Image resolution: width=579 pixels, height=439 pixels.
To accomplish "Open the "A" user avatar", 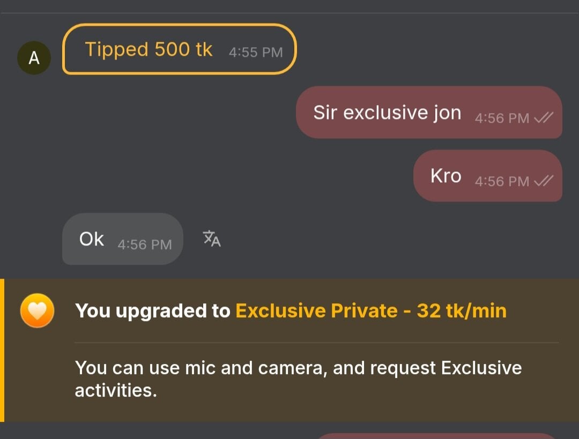I will (34, 58).
